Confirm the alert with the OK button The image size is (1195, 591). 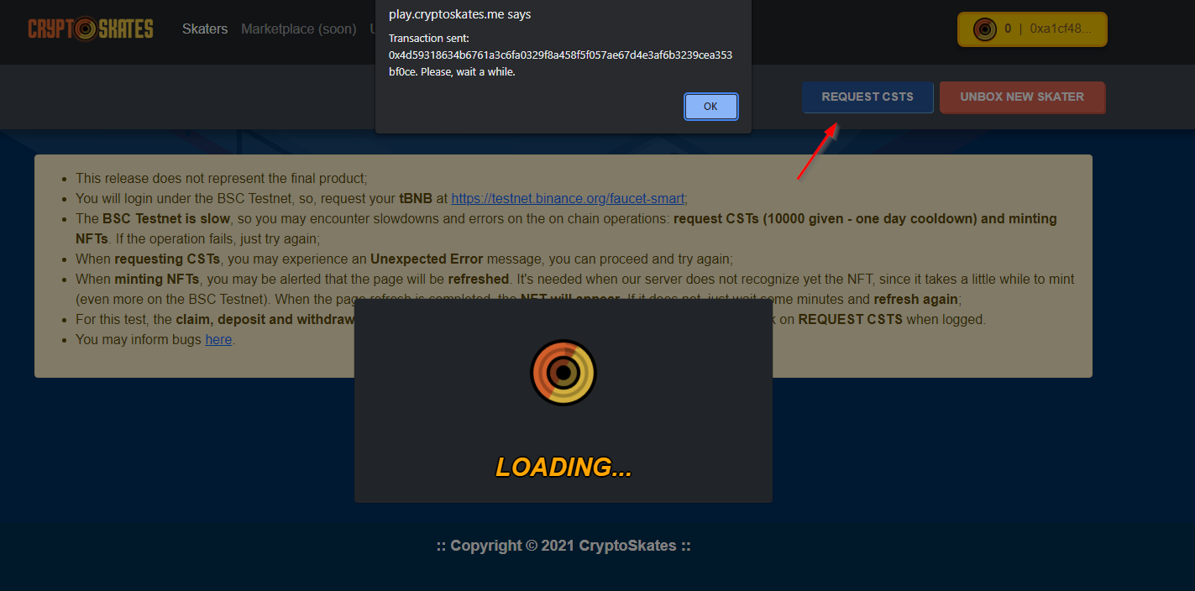point(710,107)
